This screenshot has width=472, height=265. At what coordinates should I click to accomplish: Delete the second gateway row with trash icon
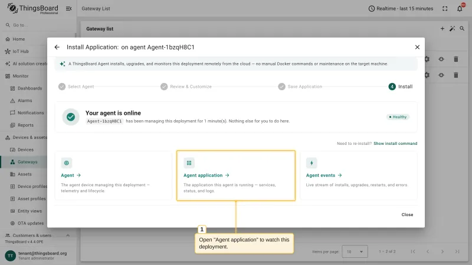(x=456, y=75)
